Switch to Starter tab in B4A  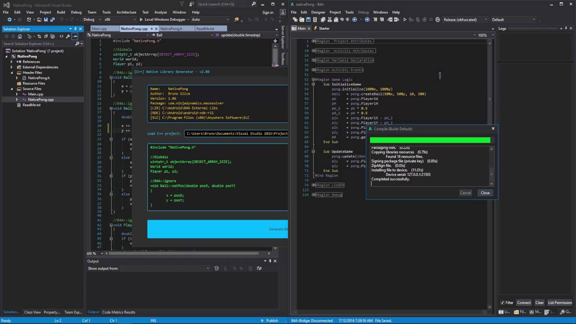click(321, 28)
